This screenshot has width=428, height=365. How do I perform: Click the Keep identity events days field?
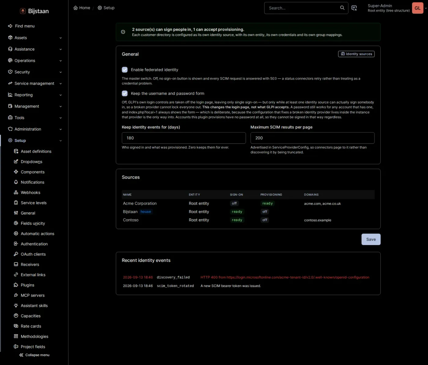[184, 138]
